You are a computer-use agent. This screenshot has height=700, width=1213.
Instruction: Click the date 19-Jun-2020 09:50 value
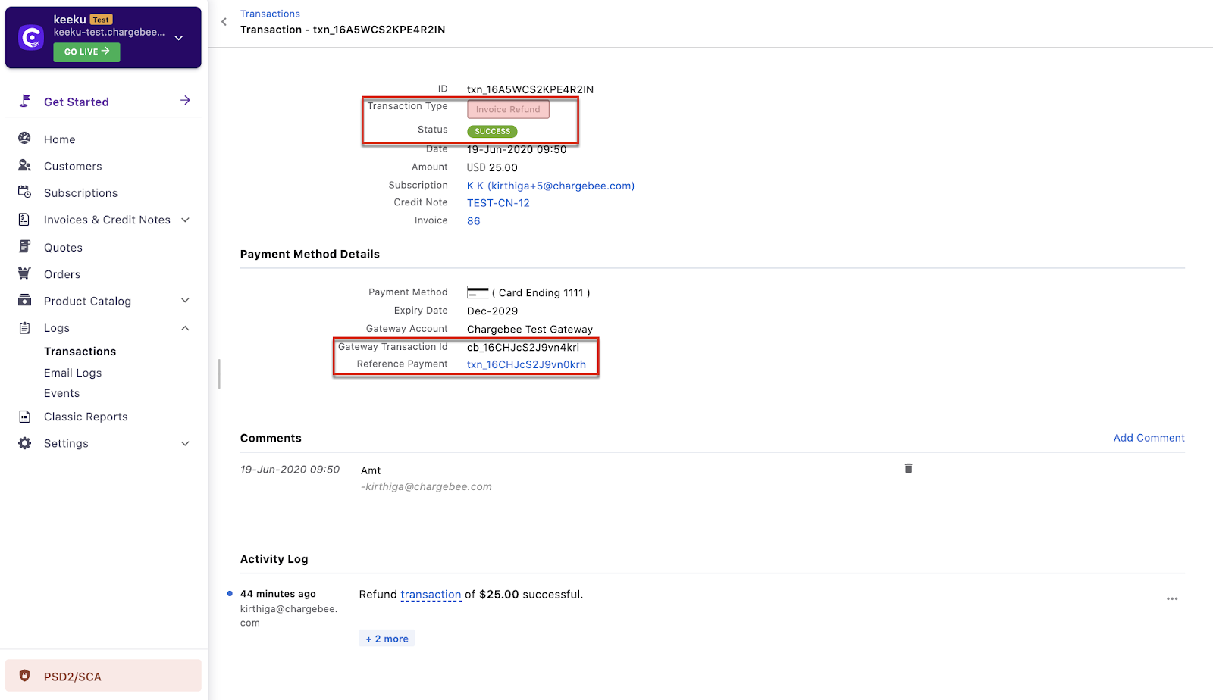(x=516, y=149)
